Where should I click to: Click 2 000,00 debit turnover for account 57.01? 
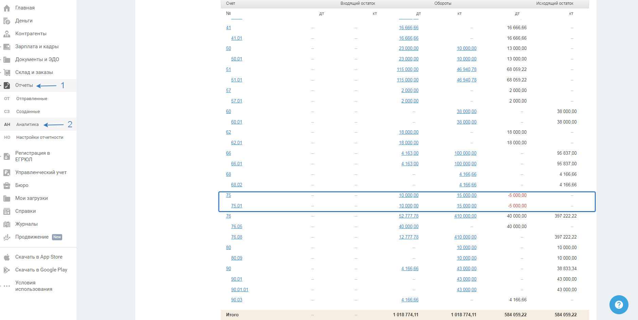(x=410, y=101)
